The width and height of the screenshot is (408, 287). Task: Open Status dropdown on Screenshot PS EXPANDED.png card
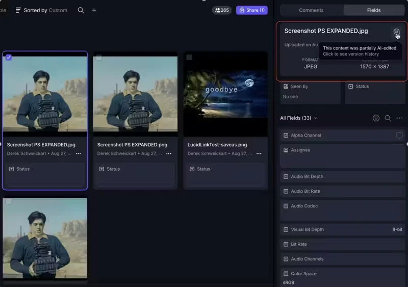pyautogui.click(x=135, y=169)
